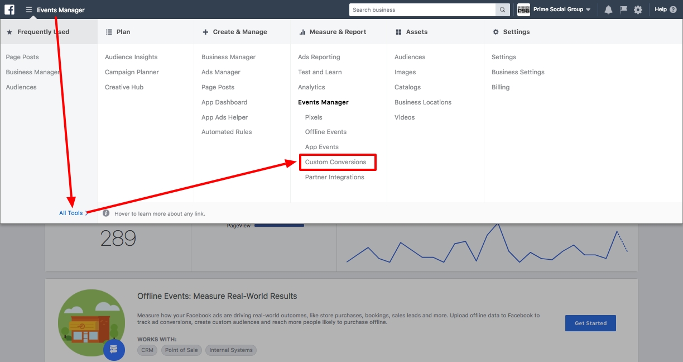Open Campaign Planner

pos(132,72)
